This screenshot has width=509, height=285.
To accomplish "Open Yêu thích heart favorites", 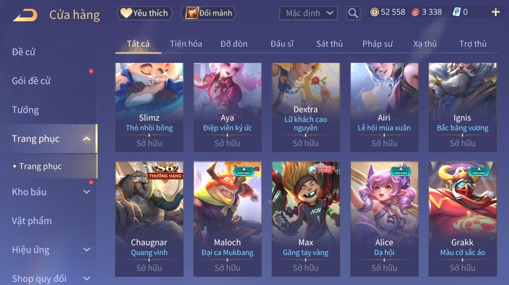I will pos(145,13).
